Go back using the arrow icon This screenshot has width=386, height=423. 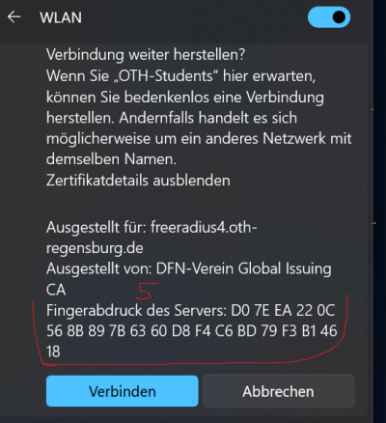click(x=14, y=17)
